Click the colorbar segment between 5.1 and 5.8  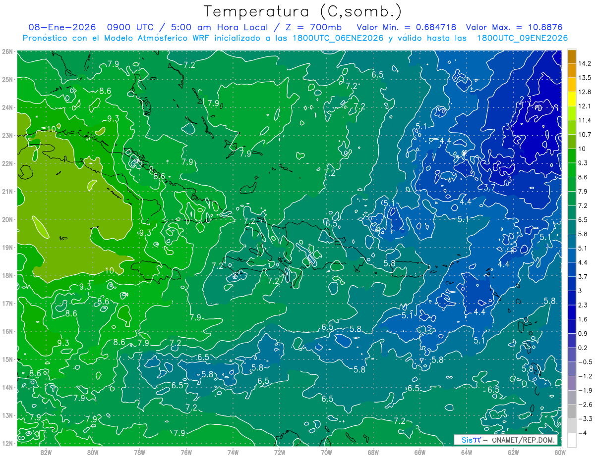pos(572,241)
